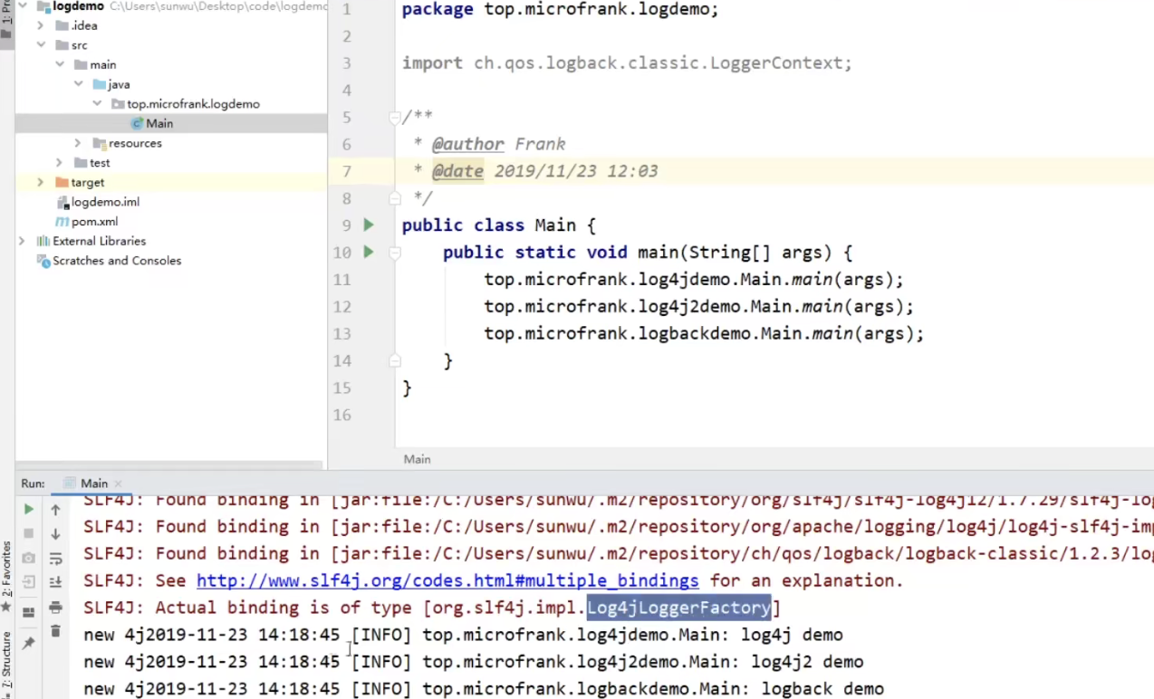Viewport: 1154px width, 699px height.
Task: Open the Project tool window tab
Action: coord(6,20)
